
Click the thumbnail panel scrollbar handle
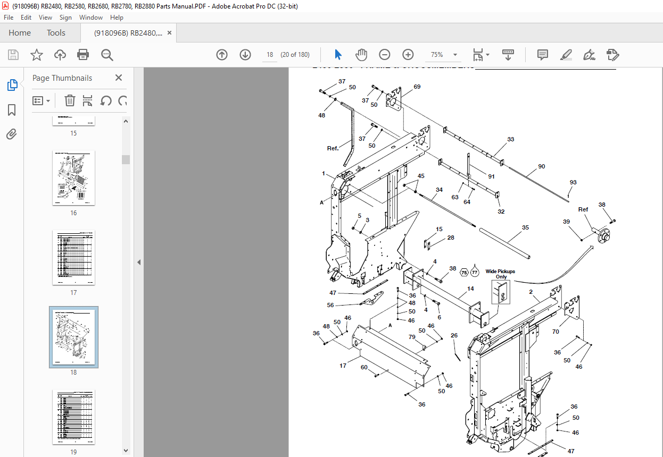[x=126, y=159]
